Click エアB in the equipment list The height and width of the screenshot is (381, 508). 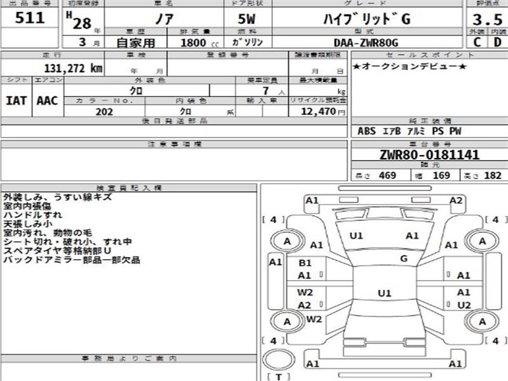pyautogui.click(x=392, y=131)
